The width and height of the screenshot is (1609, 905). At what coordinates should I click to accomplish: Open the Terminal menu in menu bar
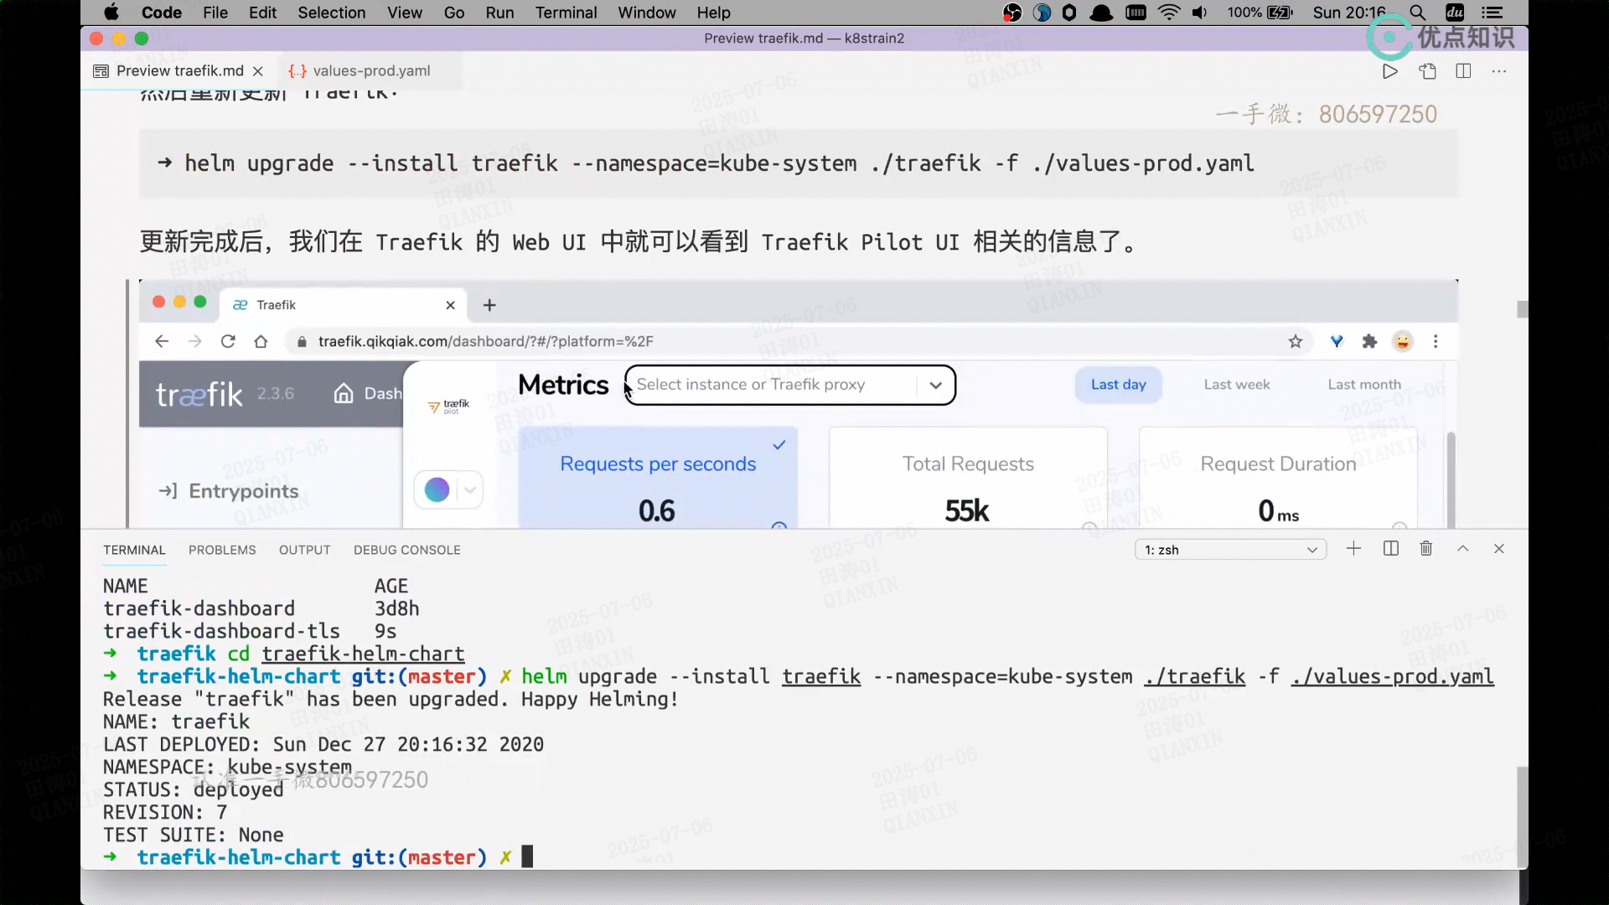pyautogui.click(x=566, y=13)
